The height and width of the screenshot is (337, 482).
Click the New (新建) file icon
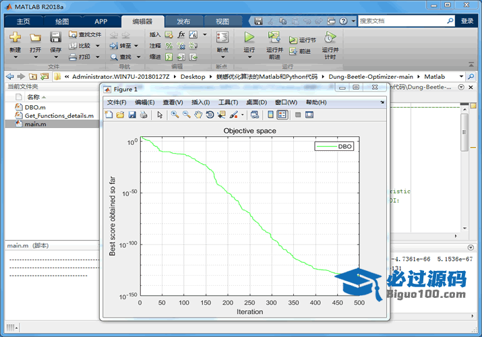(x=15, y=38)
